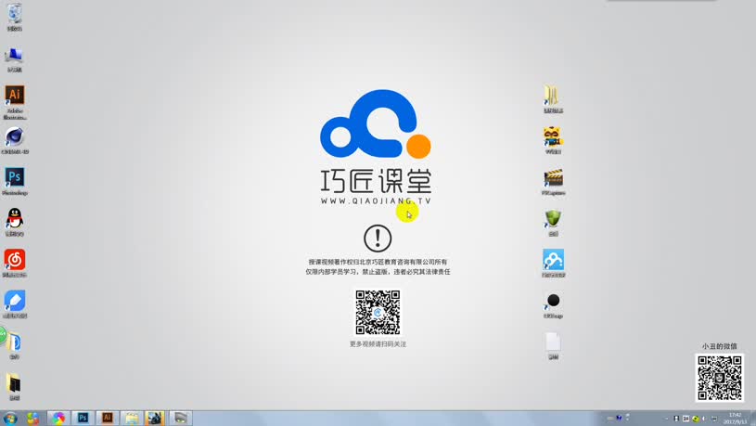Open the Windows Start menu orb
Viewport: 756px width, 426px height.
[x=10, y=418]
